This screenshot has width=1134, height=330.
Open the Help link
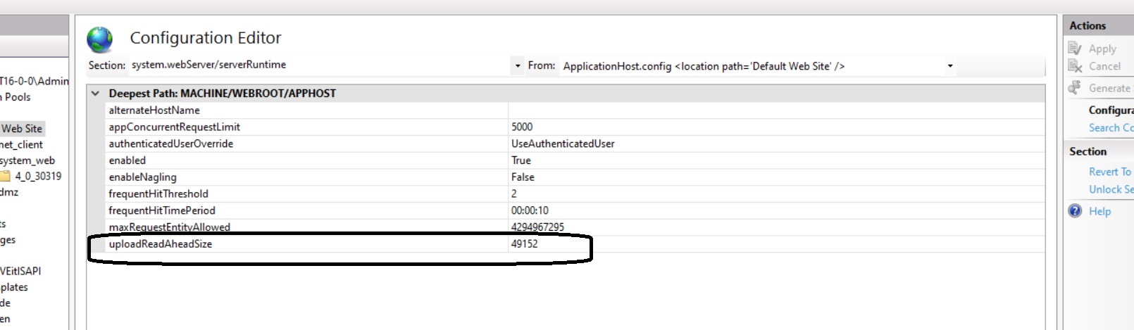[1099, 211]
